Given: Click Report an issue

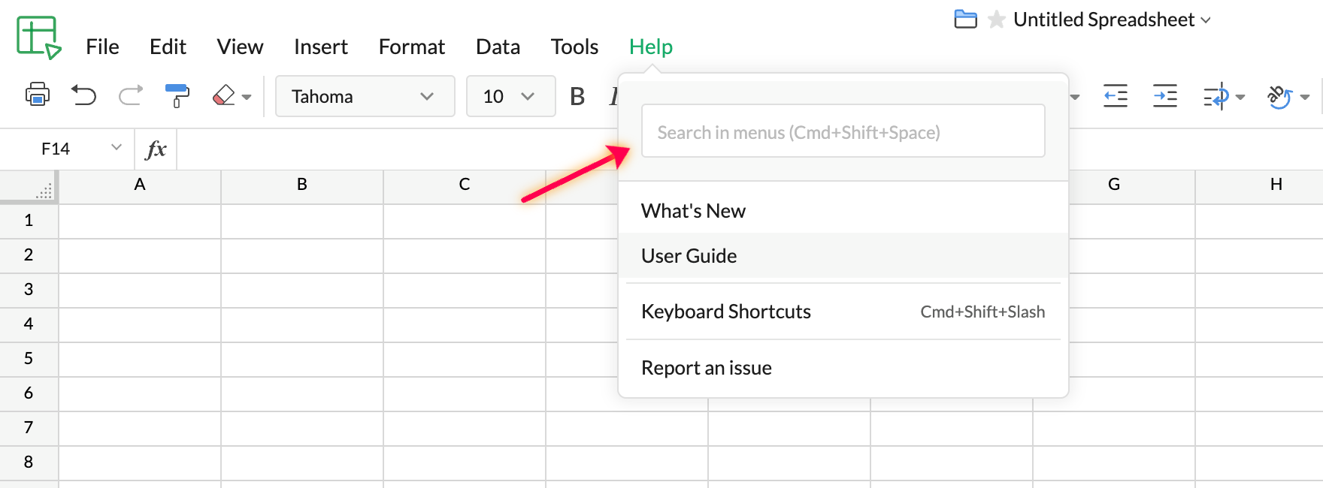Looking at the screenshot, I should [x=706, y=368].
